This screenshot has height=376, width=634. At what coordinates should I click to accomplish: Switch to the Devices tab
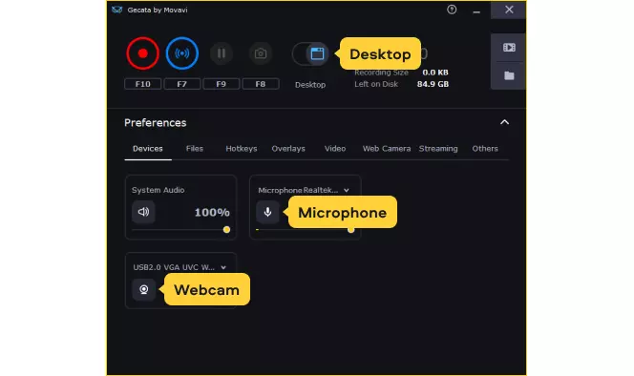coord(148,149)
